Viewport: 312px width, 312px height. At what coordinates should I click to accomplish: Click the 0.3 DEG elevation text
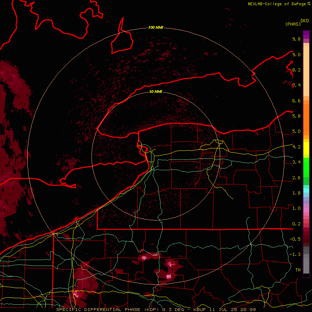point(173,310)
